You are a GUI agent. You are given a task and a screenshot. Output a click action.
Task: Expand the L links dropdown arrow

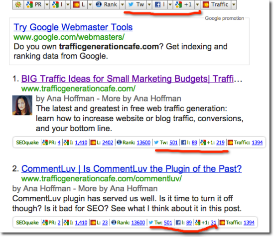[x=90, y=4]
